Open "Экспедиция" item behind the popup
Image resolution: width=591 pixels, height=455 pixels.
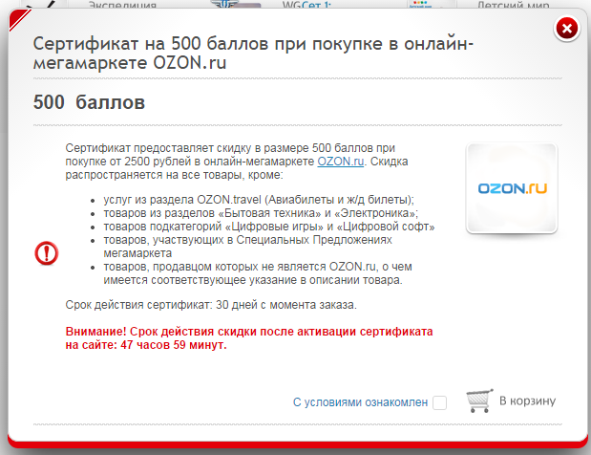[123, 5]
